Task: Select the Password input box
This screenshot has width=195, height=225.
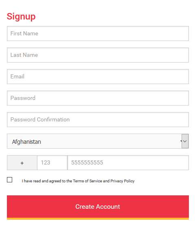Action: [98, 98]
